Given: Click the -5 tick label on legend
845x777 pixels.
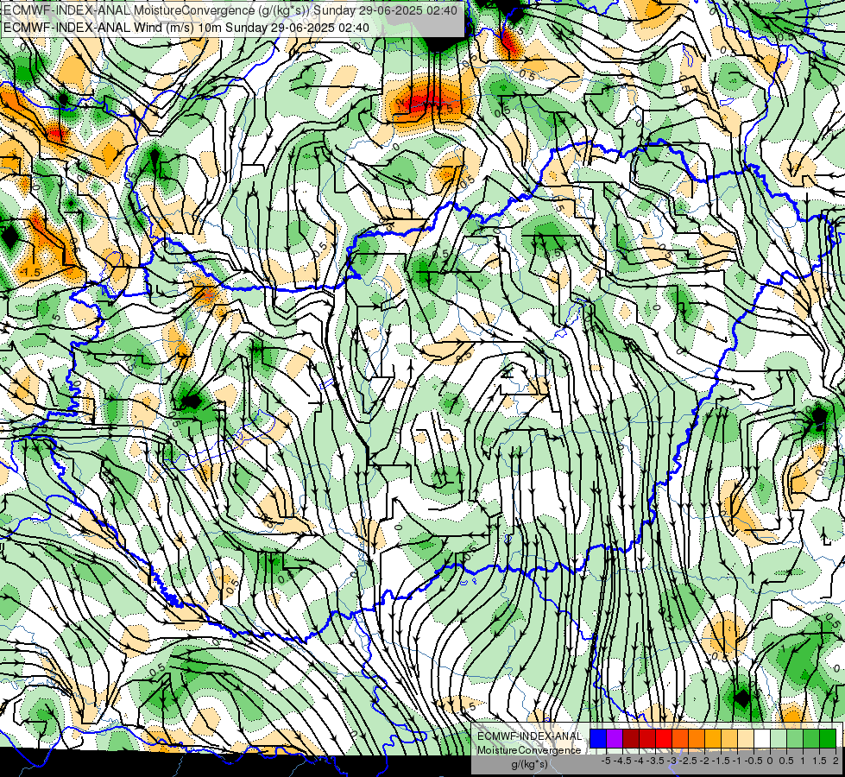Looking at the screenshot, I should pos(606,761).
